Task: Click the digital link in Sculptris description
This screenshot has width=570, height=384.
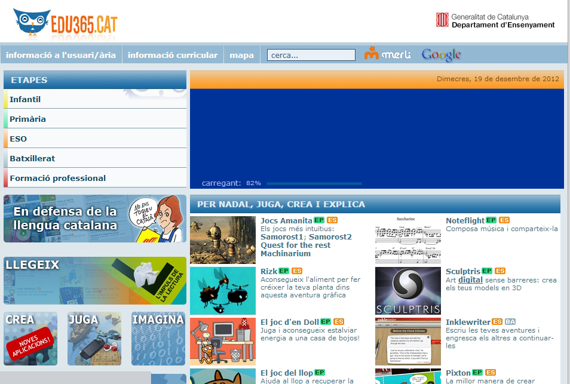Action: (470, 280)
